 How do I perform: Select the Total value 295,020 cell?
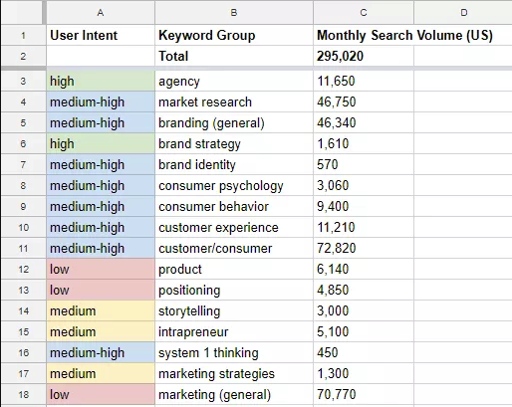point(364,56)
